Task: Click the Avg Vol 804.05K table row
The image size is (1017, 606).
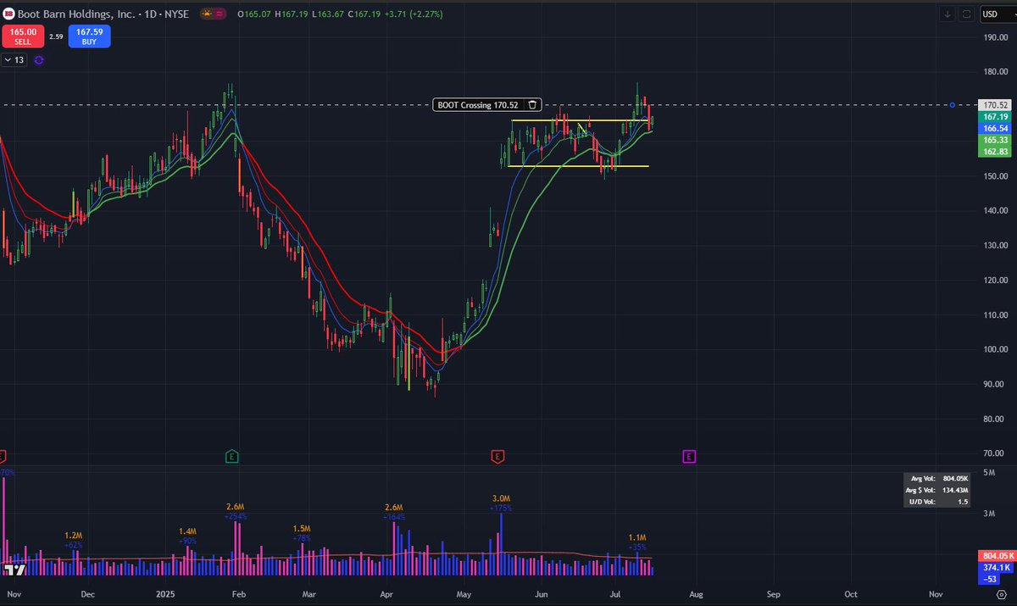Action: [x=938, y=479]
